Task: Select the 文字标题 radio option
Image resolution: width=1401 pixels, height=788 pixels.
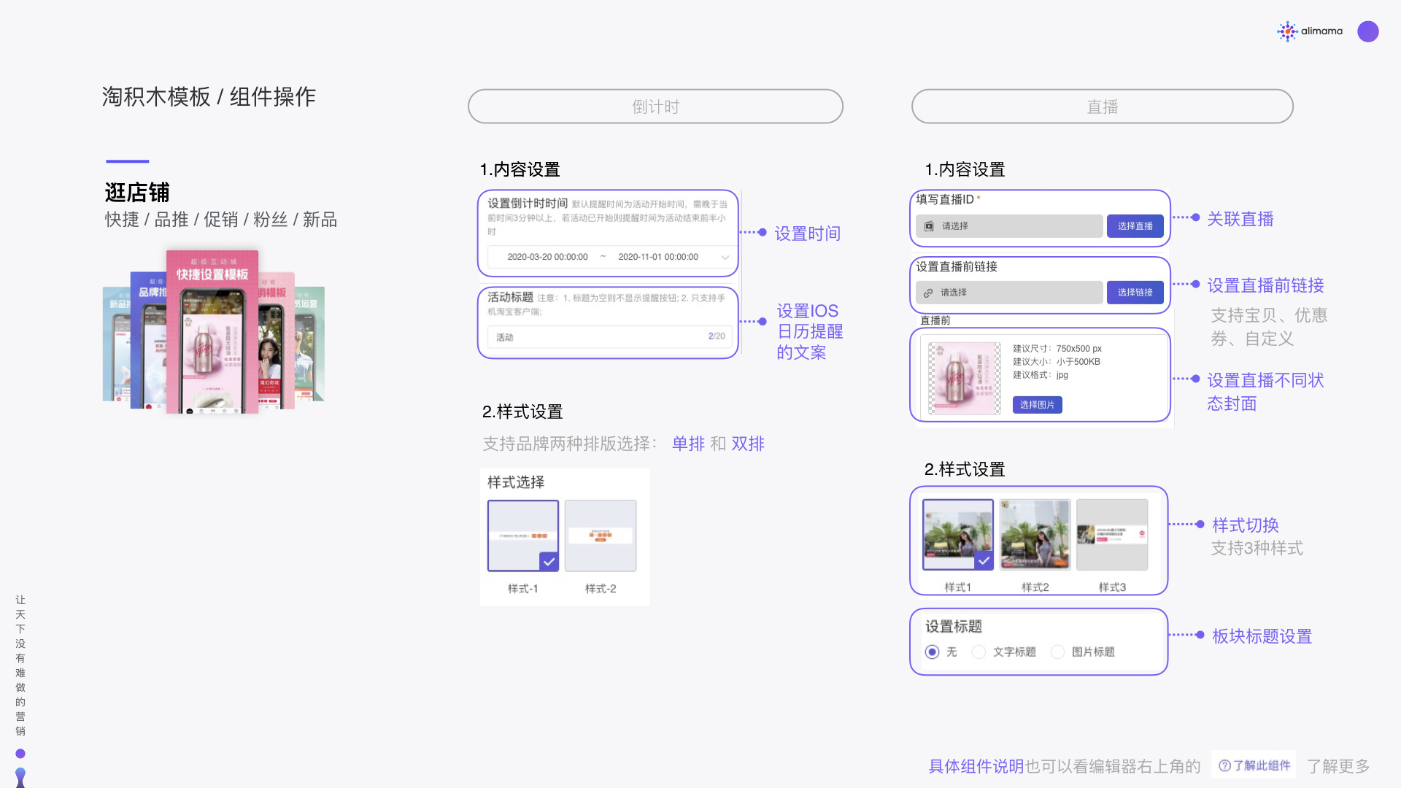Action: [x=979, y=652]
